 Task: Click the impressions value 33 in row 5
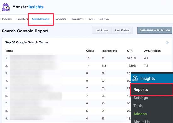pos(103,88)
